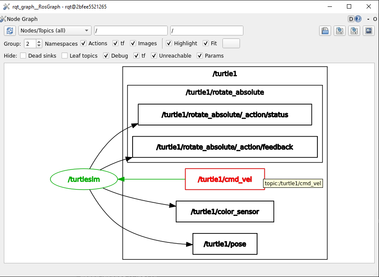The image size is (379, 277).
Task: Uncheck Hide tf checkbox beside Debug
Action: pos(136,55)
